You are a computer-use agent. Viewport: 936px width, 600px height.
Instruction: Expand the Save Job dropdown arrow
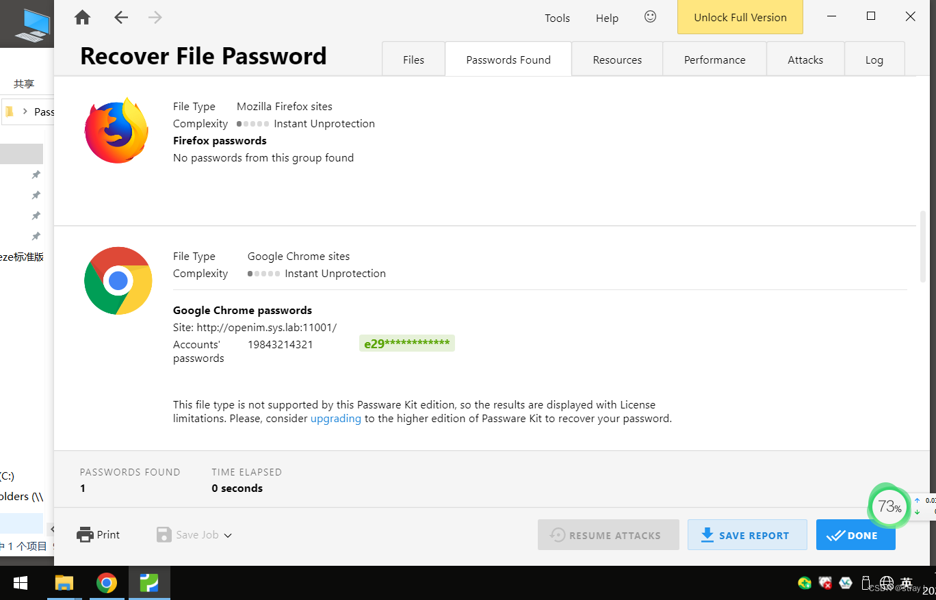pos(228,536)
